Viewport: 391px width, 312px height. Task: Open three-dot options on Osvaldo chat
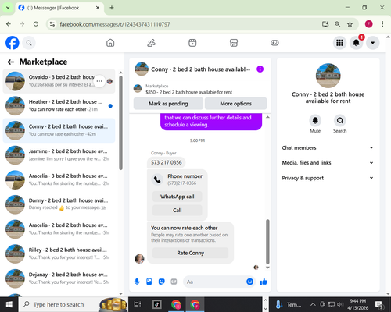pyautogui.click(x=99, y=81)
